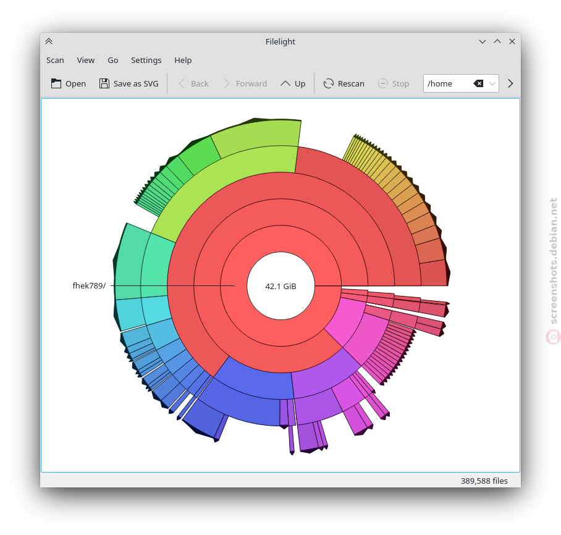Click the Rescan button label

point(351,84)
